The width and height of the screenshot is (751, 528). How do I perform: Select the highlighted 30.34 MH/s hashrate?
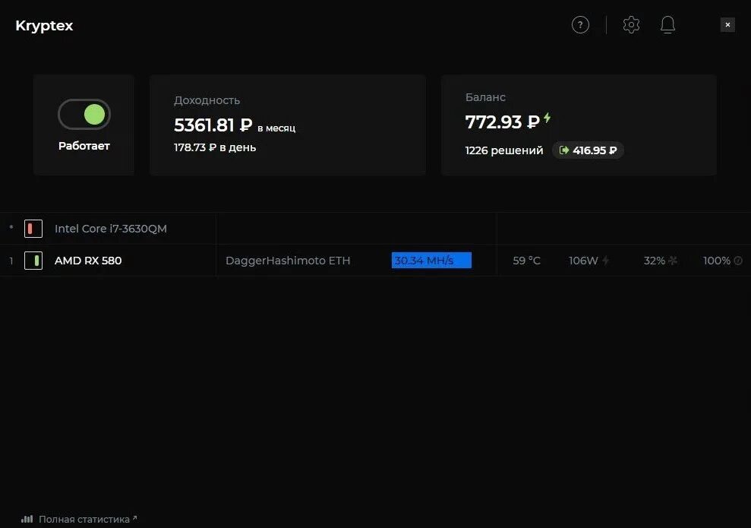[x=431, y=260]
